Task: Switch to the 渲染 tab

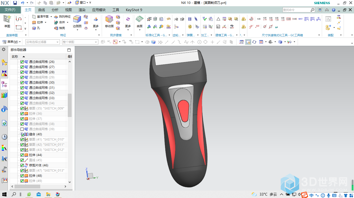Action: pyautogui.click(x=82, y=10)
